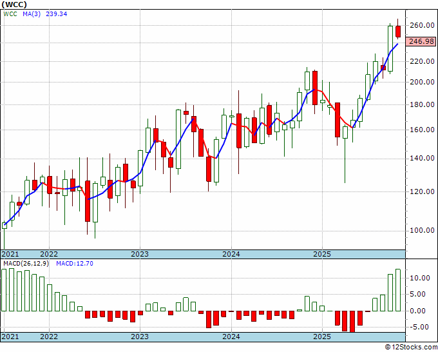Click the latest red candlestick near 260
This screenshot has width=438, height=352.
pos(398,32)
